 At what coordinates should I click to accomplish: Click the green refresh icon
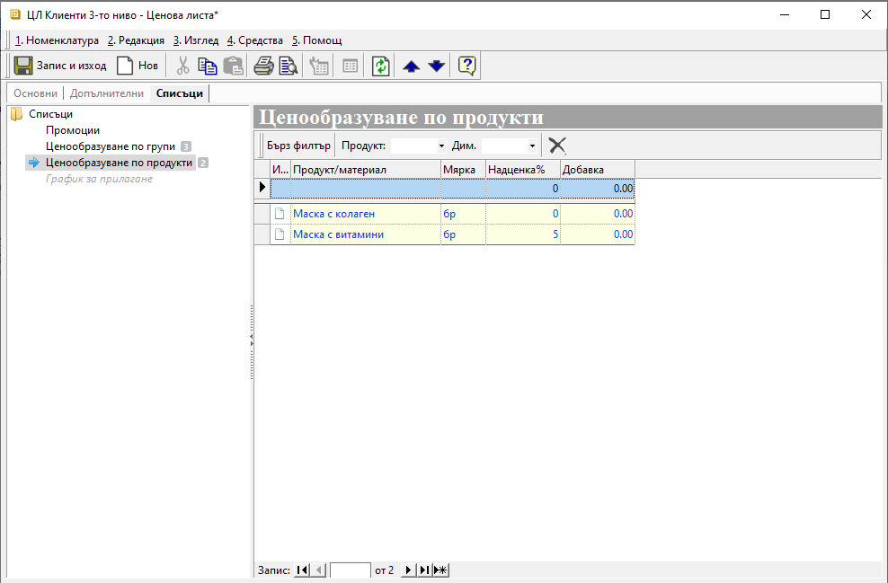click(381, 66)
